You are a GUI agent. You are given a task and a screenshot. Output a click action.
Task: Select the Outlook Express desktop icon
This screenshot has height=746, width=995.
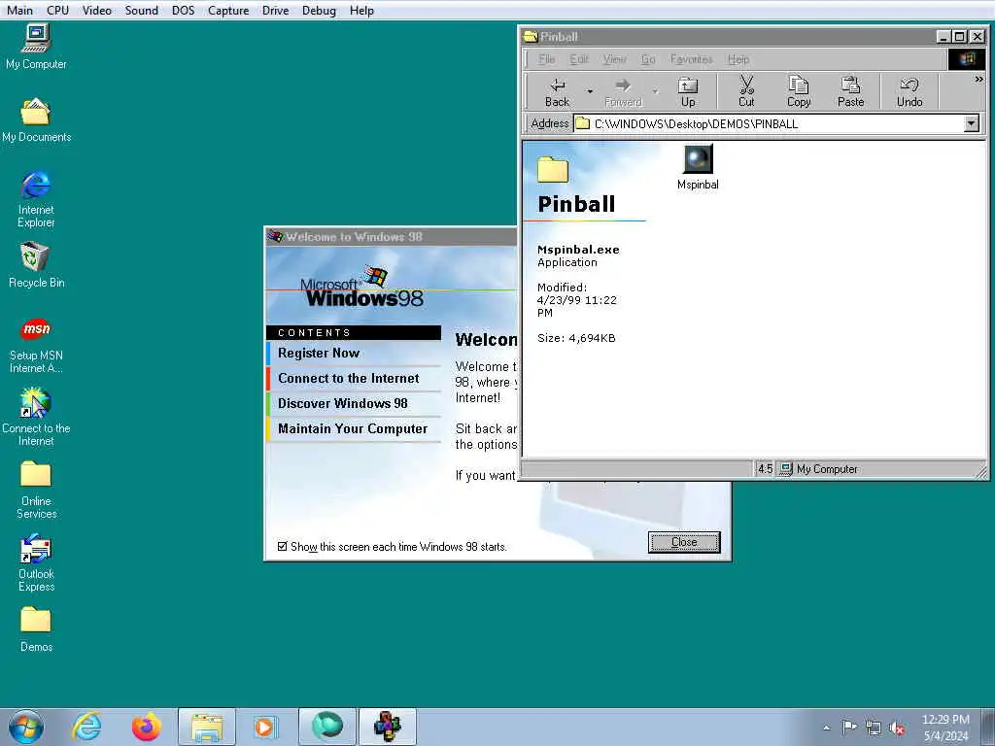[36, 562]
